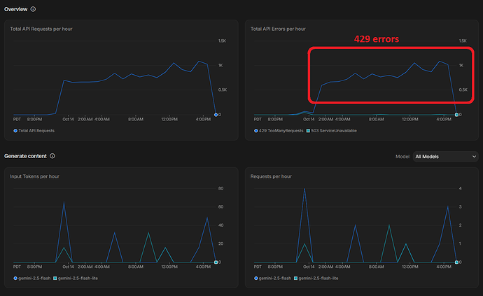Toggle gemini-2.5-flash-lite legend in Input Tokens chart
Image resolution: width=483 pixels, height=296 pixels.
76,278
